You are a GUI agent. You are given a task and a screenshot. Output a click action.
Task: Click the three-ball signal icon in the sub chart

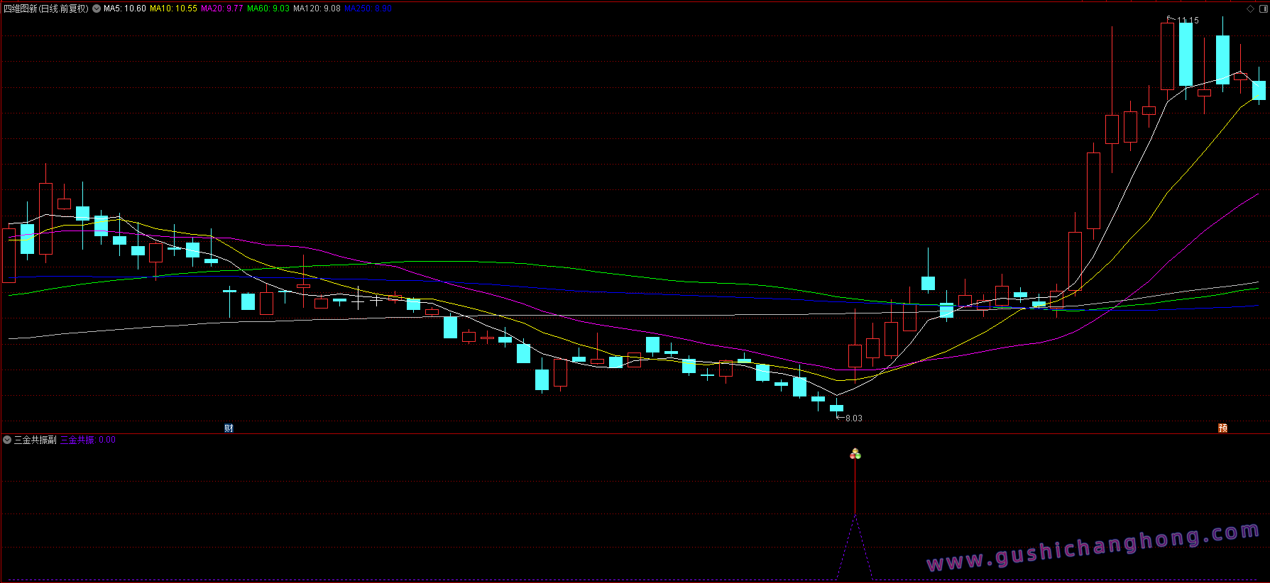click(x=855, y=454)
